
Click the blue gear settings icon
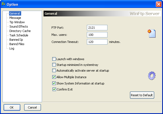[152, 75]
